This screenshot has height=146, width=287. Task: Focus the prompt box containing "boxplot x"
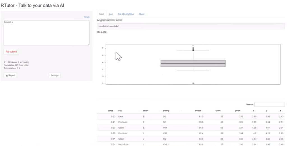pos(47,32)
